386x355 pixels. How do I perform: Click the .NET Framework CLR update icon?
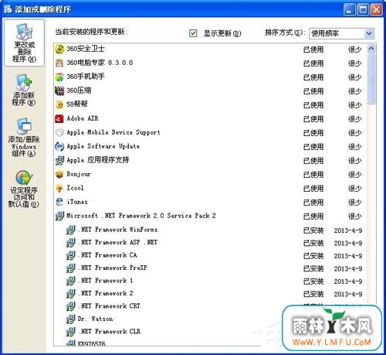point(71,332)
